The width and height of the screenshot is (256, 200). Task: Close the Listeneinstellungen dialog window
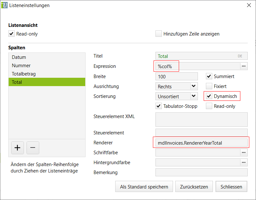tap(249, 5)
